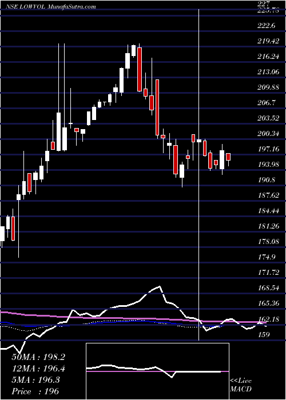
Task: Select the 203.52 price axis label
Action: tap(269, 118)
